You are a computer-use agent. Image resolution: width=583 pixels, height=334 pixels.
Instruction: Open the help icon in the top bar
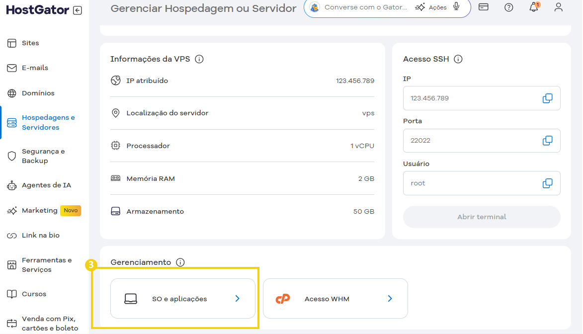(508, 7)
